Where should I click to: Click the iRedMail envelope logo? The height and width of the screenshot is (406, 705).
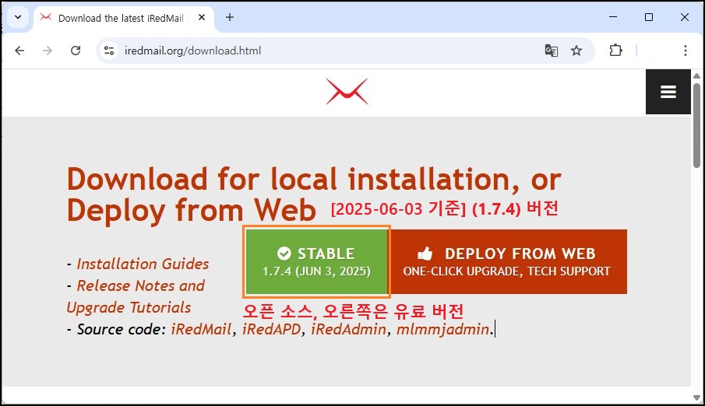[347, 92]
